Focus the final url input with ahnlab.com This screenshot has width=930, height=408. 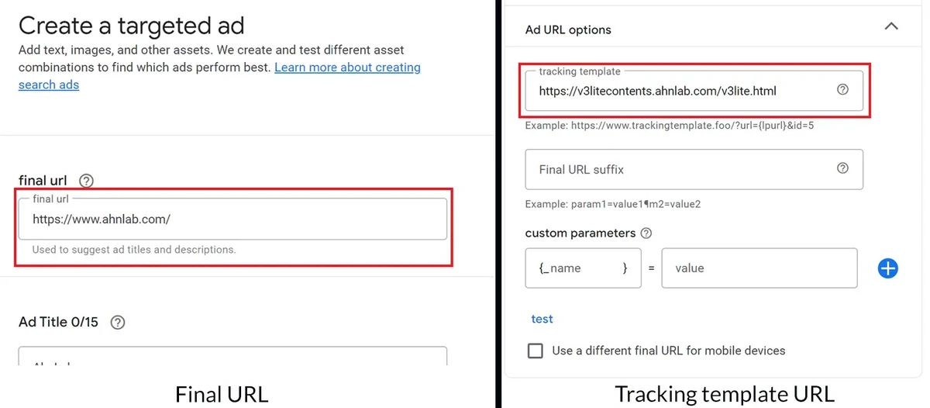232,219
